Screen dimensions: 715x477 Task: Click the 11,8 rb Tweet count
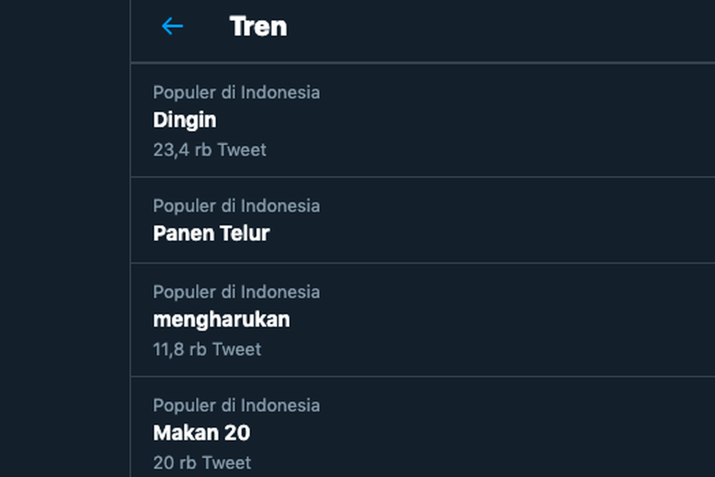tap(207, 349)
